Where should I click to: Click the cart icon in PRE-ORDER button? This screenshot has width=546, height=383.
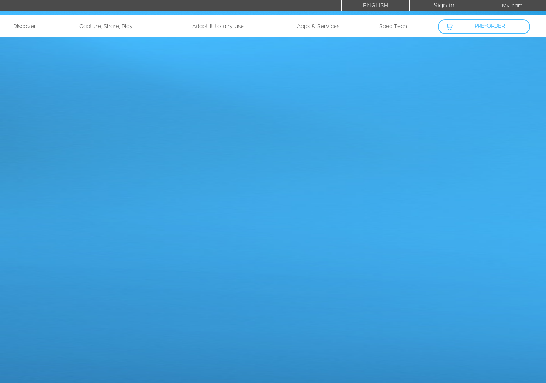[449, 27]
